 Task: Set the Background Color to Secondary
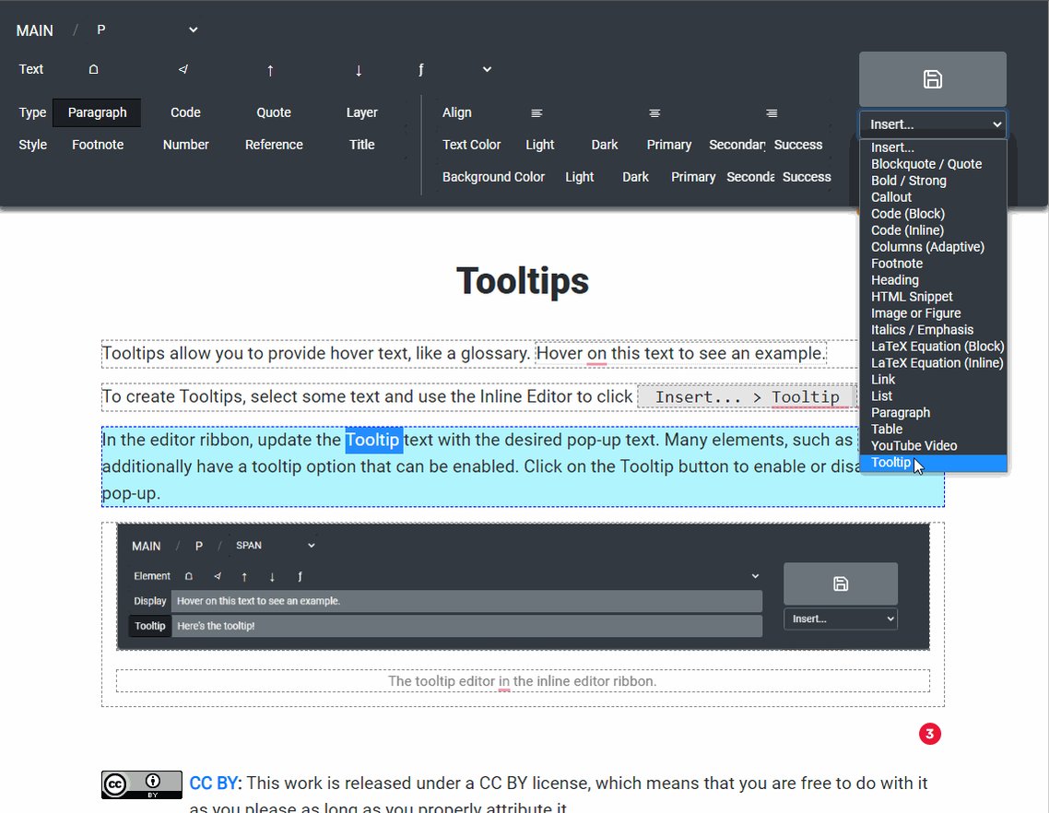click(750, 177)
